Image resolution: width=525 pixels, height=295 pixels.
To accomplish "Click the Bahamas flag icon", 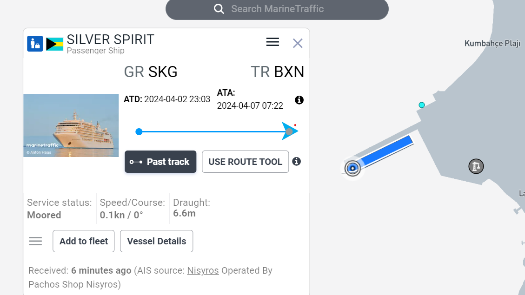I will click(54, 44).
